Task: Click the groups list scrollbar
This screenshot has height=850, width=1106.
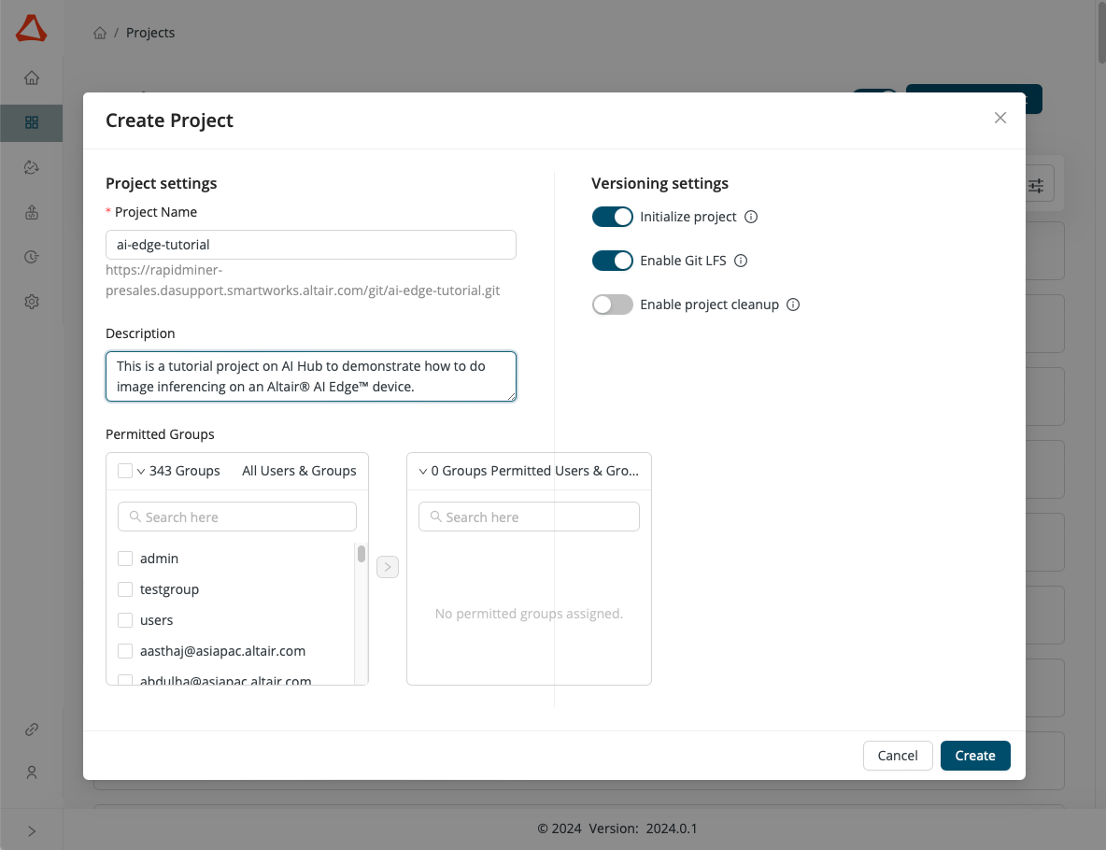Action: point(362,554)
